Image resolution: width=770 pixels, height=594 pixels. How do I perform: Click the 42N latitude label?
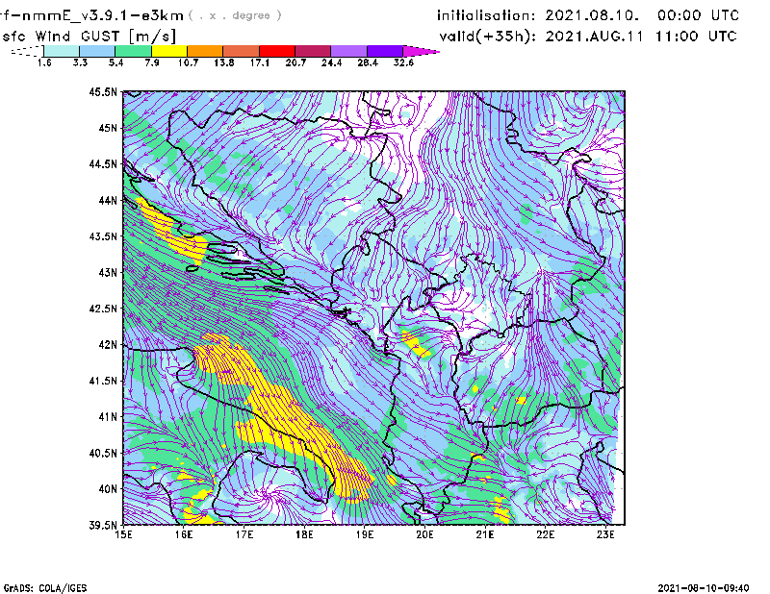[108, 344]
